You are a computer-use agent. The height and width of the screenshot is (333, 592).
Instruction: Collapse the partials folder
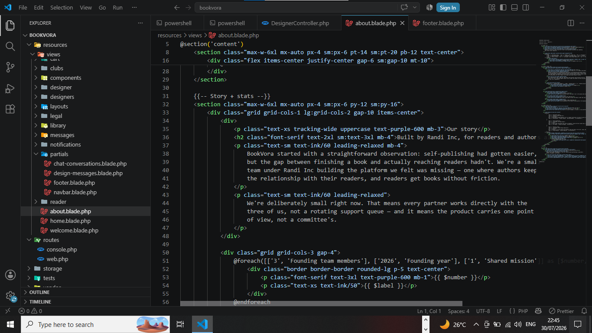click(36, 154)
